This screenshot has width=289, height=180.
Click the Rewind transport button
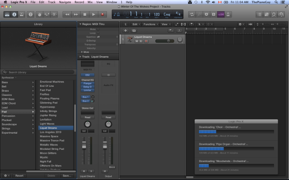pyautogui.click(x=67, y=14)
